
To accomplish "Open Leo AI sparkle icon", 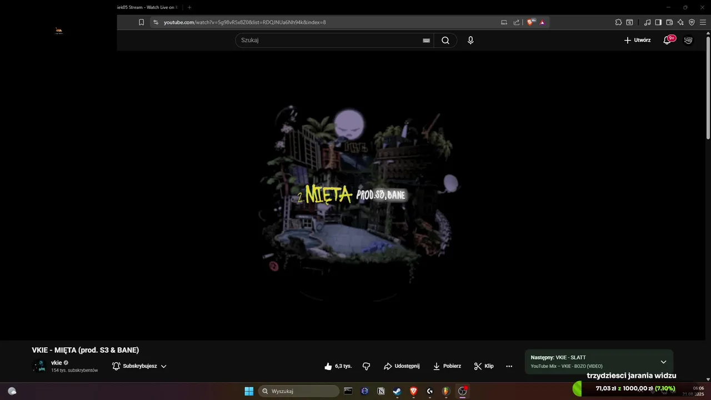I will tap(680, 22).
